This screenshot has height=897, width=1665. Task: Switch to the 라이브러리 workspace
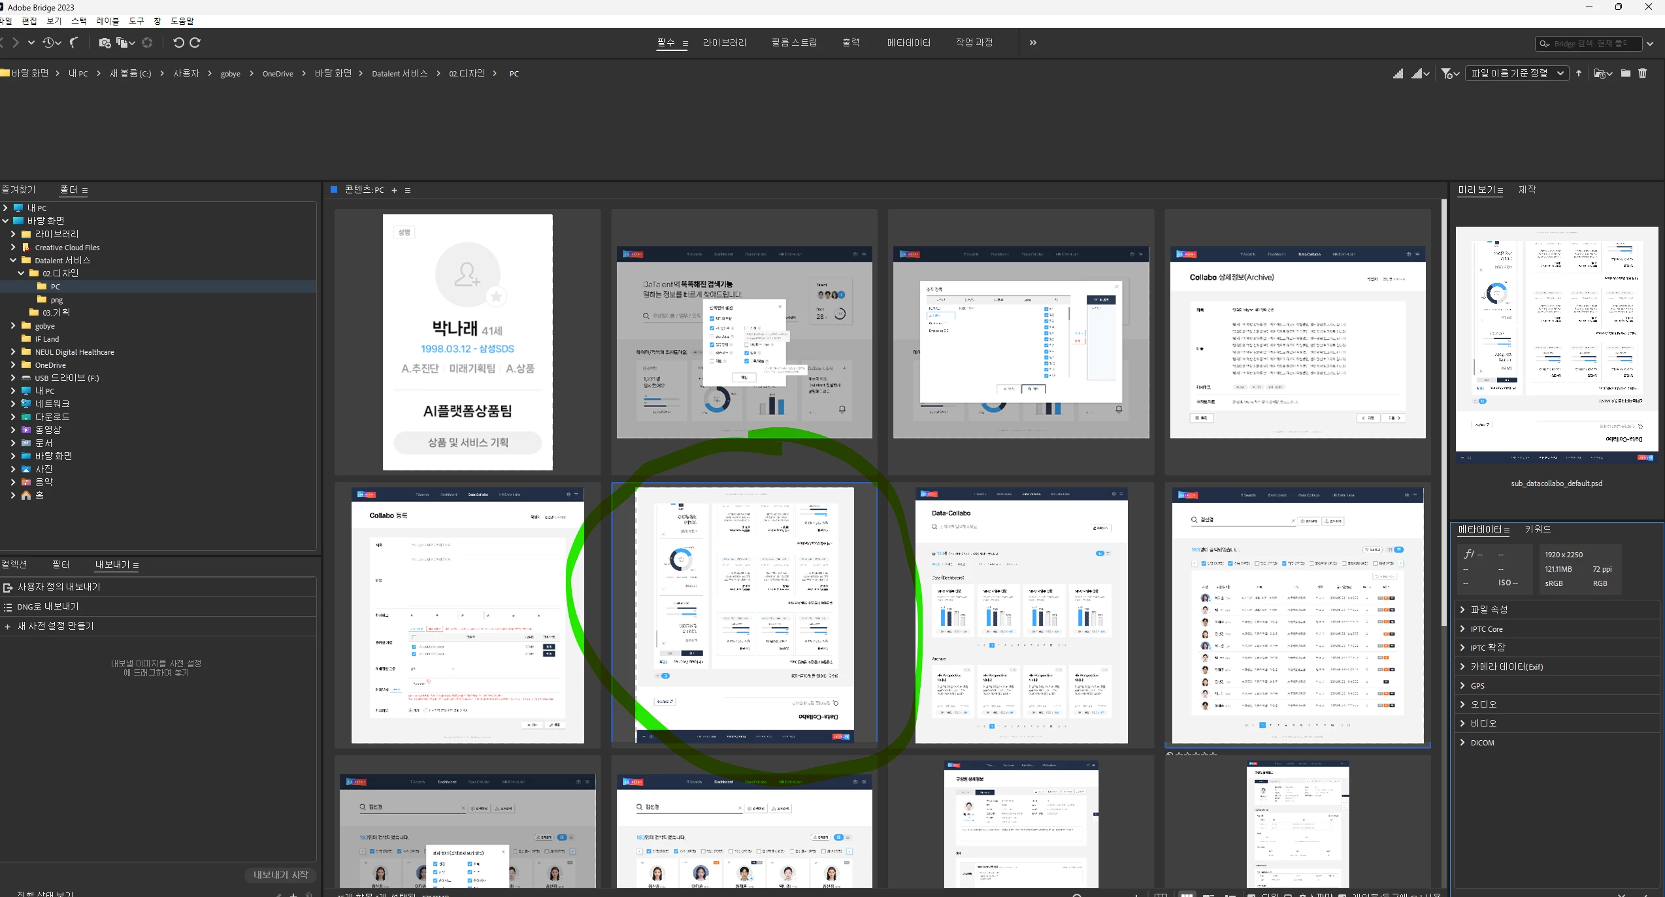click(724, 42)
